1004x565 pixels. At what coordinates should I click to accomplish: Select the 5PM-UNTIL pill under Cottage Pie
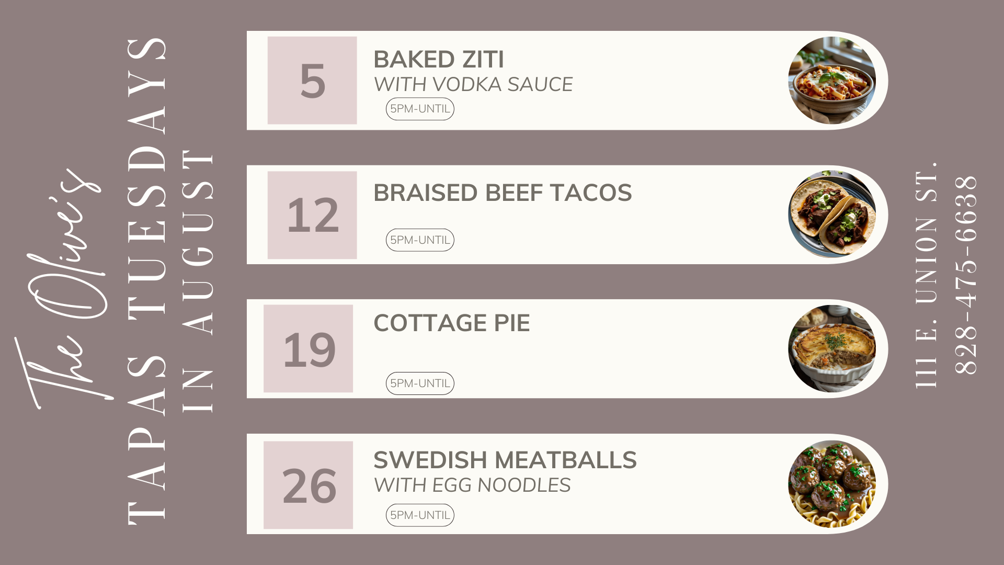pyautogui.click(x=420, y=383)
